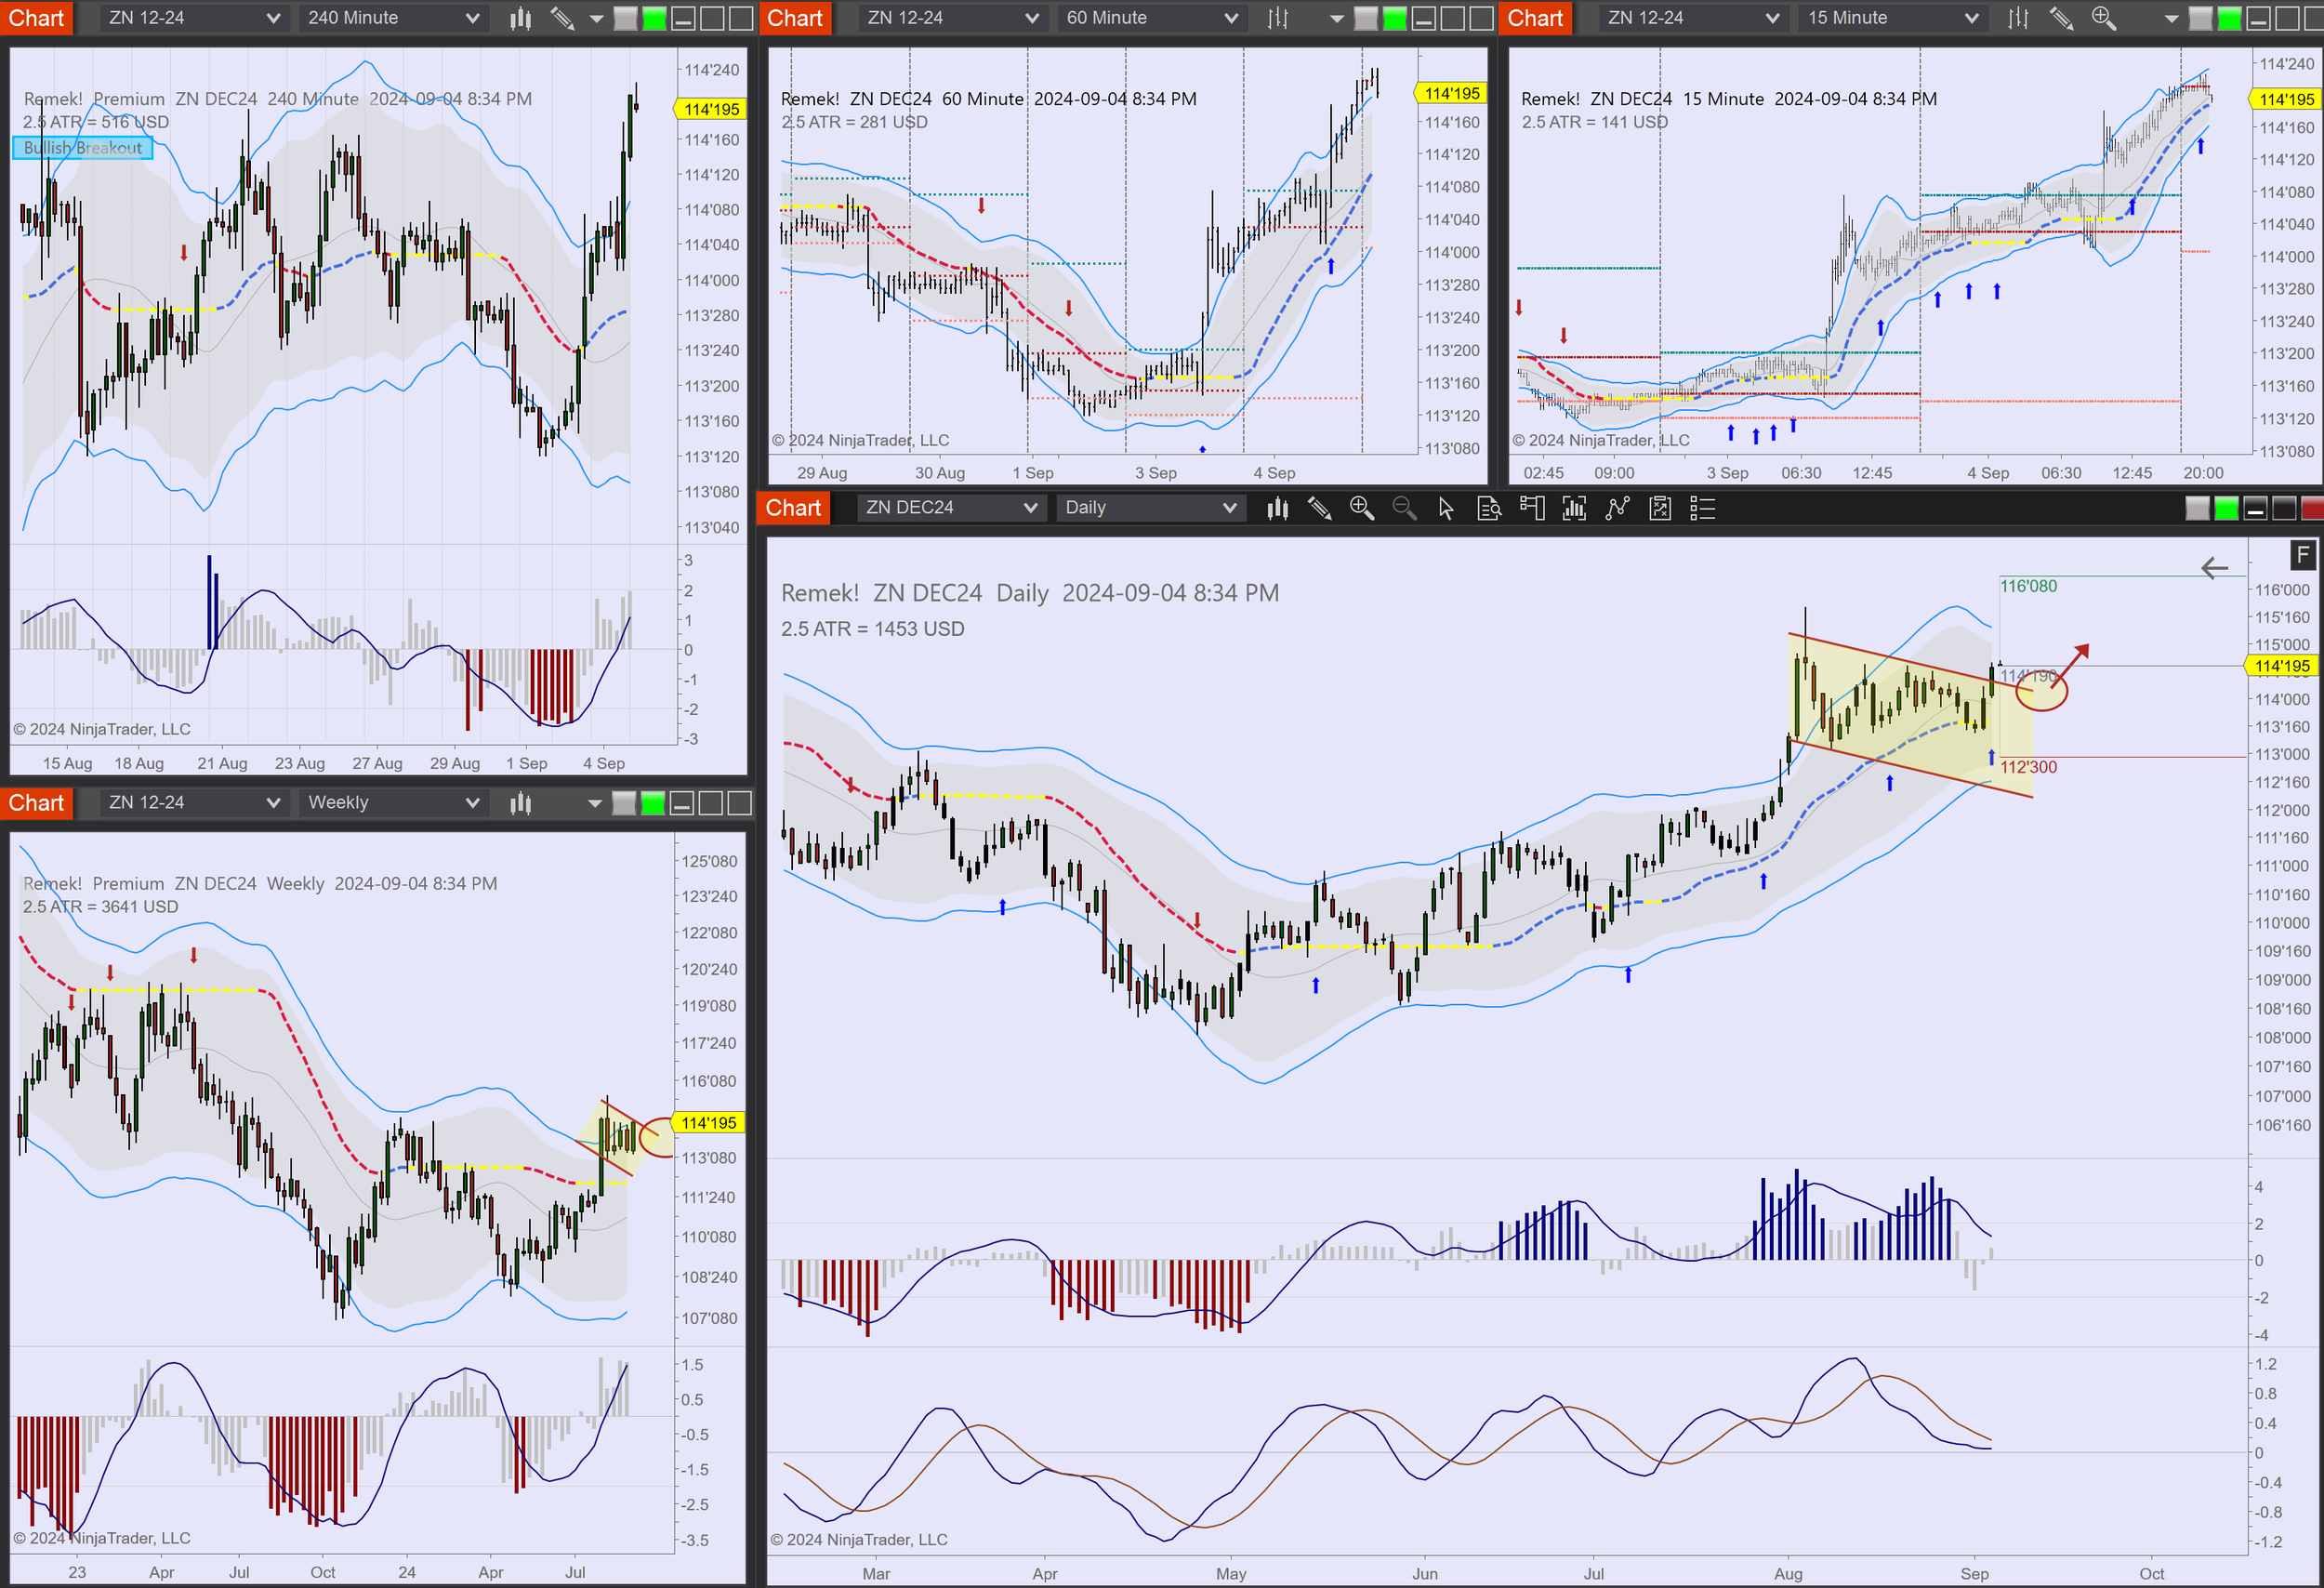
Task: Toggle green link button in 60 Minute chart
Action: click(1394, 18)
